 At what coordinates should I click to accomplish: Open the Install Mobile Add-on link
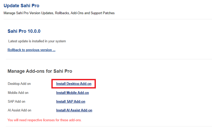pyautogui.click(x=72, y=93)
